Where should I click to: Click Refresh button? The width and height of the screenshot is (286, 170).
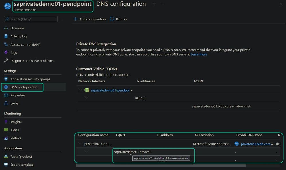coord(118,19)
